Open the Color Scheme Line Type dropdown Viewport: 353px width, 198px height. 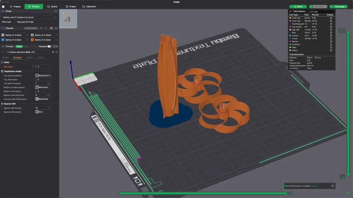tap(319, 12)
